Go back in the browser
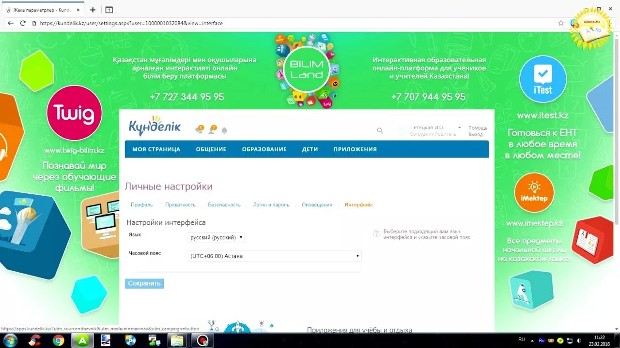The width and height of the screenshot is (620, 348). tap(11, 23)
